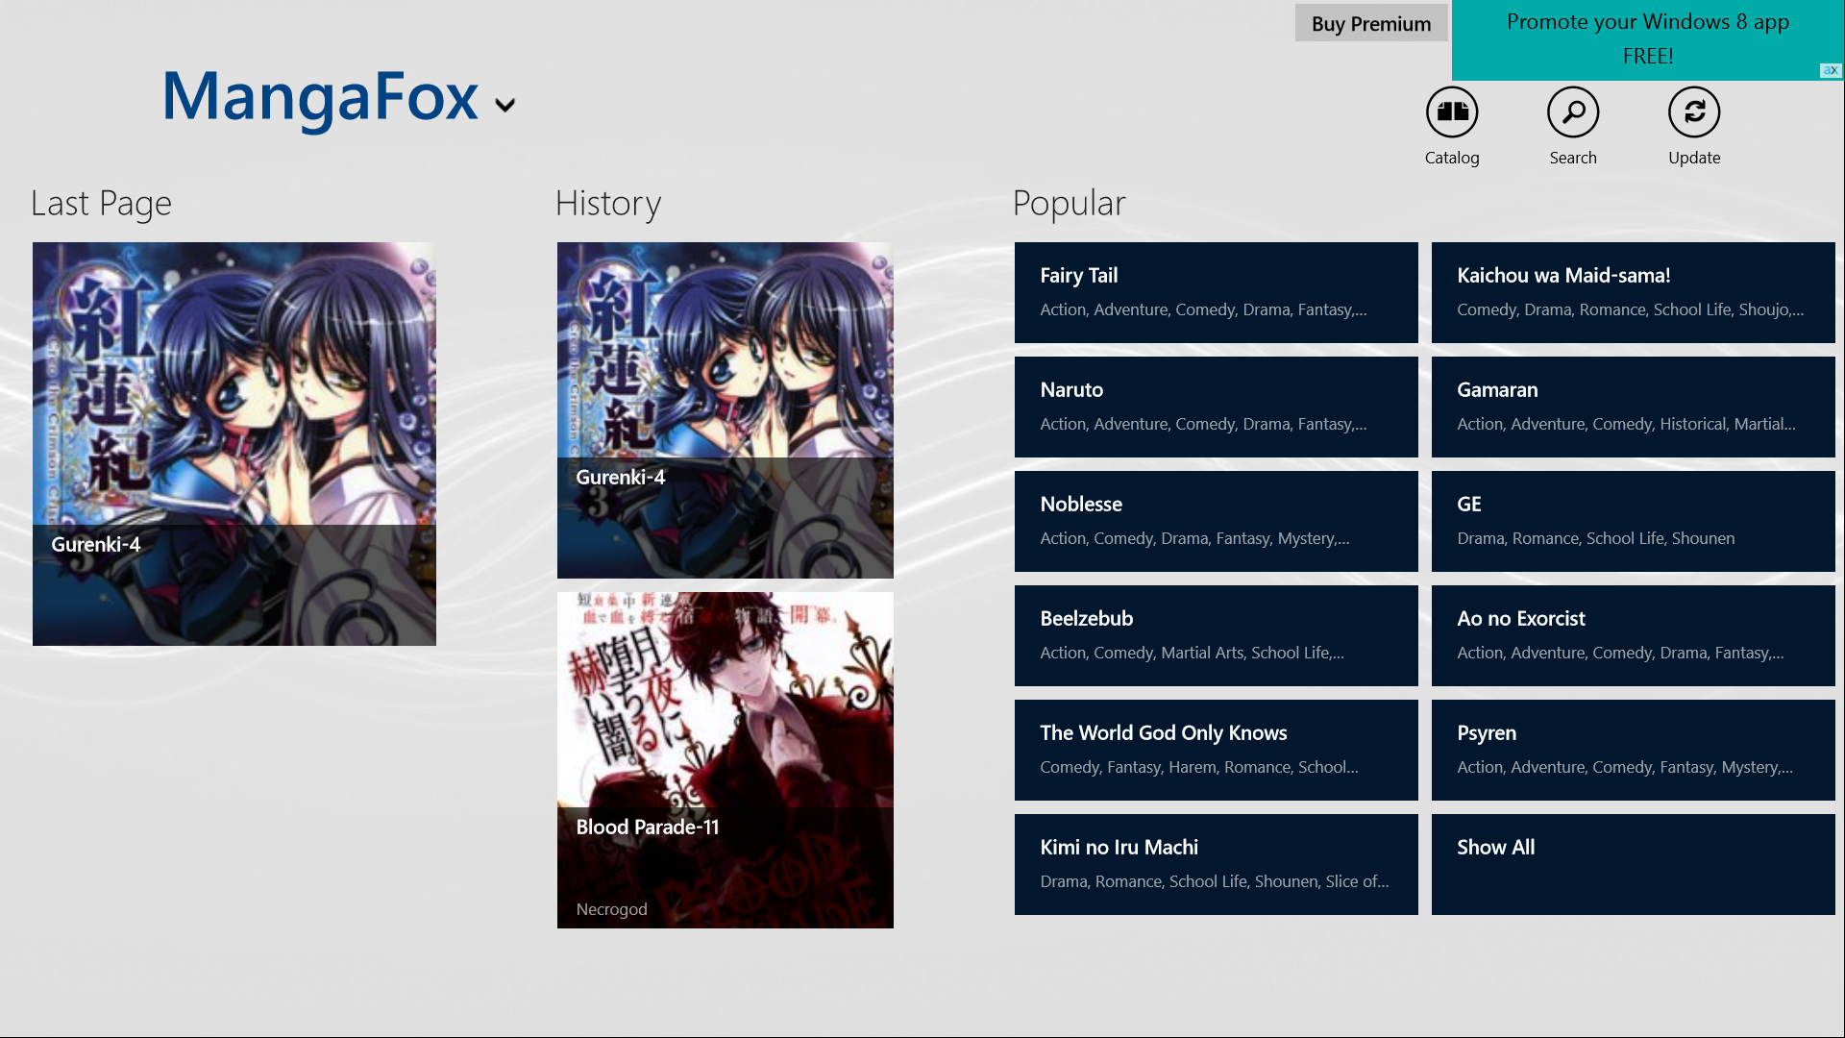Expand the MangaFox source dropdown chevron
Screen dimensions: 1845x1038
pyautogui.click(x=504, y=105)
